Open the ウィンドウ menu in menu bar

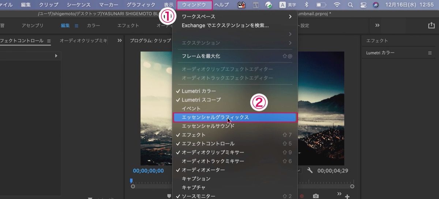(194, 5)
